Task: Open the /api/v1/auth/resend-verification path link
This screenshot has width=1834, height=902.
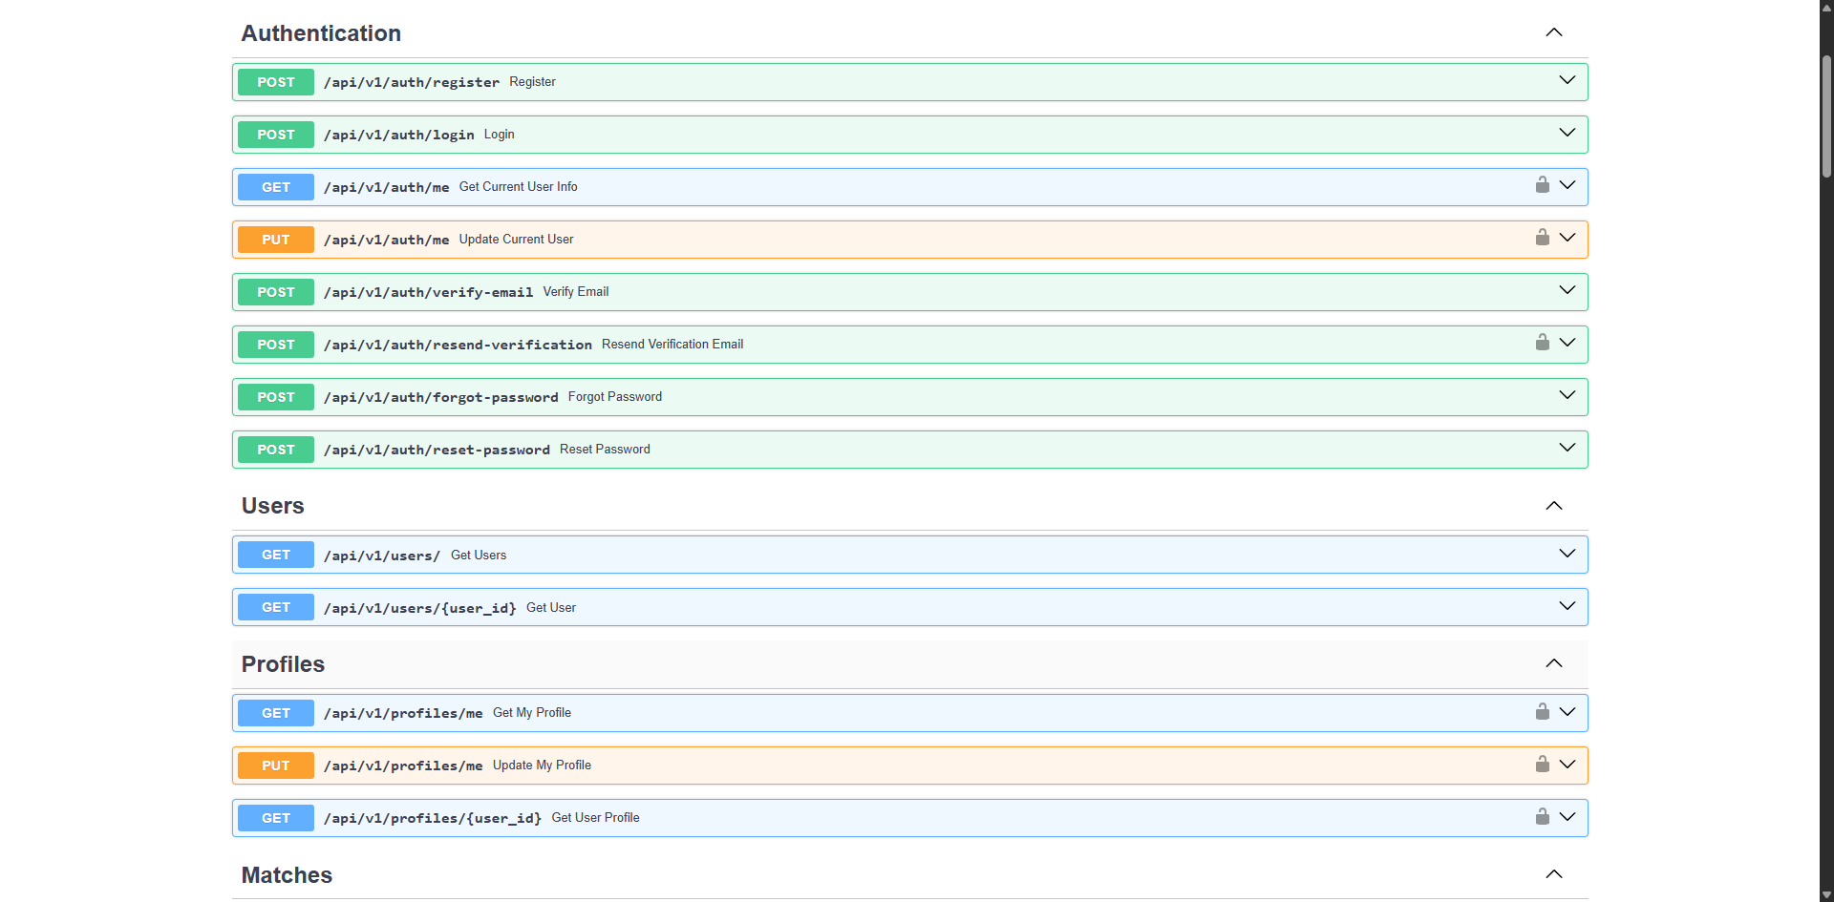Action: [x=458, y=346]
